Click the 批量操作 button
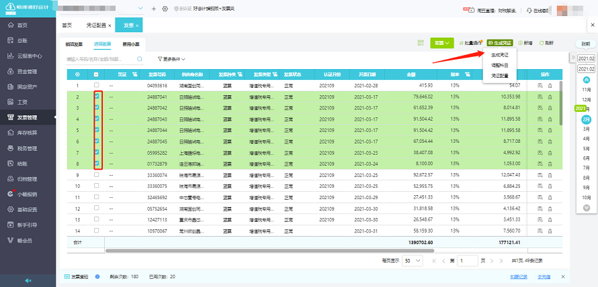The height and width of the screenshot is (287, 598). [x=472, y=42]
